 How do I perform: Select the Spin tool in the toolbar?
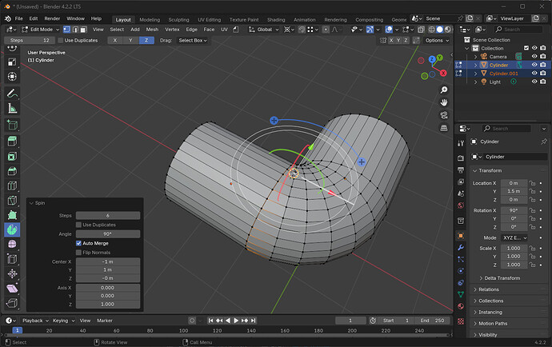pyautogui.click(x=12, y=229)
